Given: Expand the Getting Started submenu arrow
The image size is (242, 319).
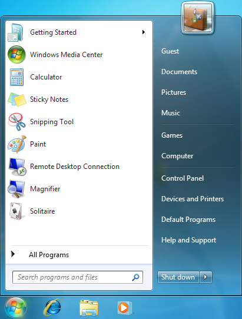Looking at the screenshot, I should pos(144,32).
